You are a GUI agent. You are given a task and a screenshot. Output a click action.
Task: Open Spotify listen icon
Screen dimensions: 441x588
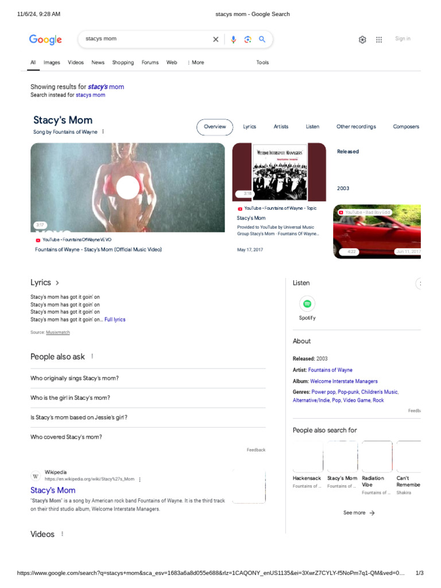point(307,304)
